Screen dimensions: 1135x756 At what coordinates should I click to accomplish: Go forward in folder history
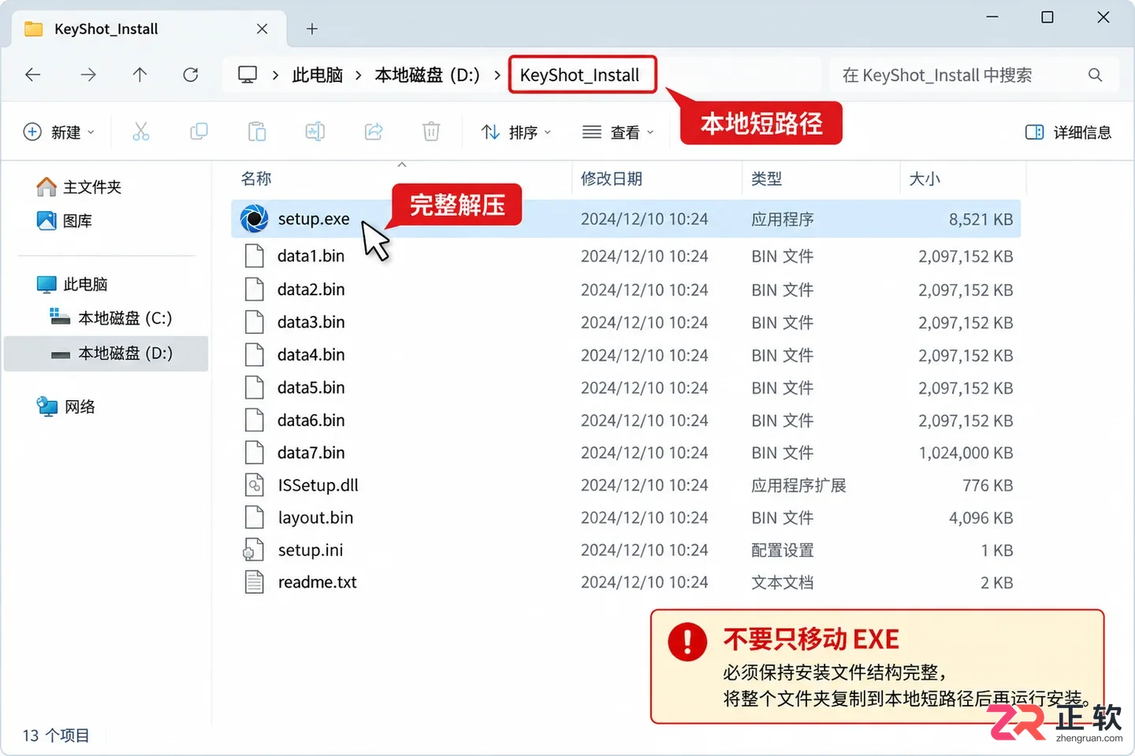click(88, 75)
